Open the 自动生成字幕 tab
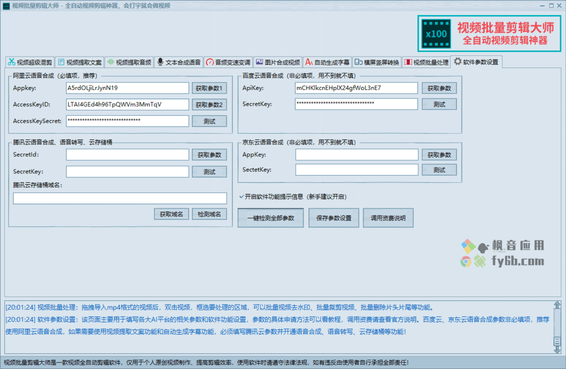The width and height of the screenshot is (566, 369). (x=327, y=62)
